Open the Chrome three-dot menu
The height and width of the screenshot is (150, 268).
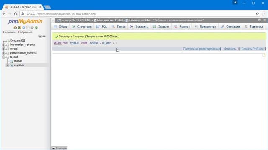coord(264,14)
